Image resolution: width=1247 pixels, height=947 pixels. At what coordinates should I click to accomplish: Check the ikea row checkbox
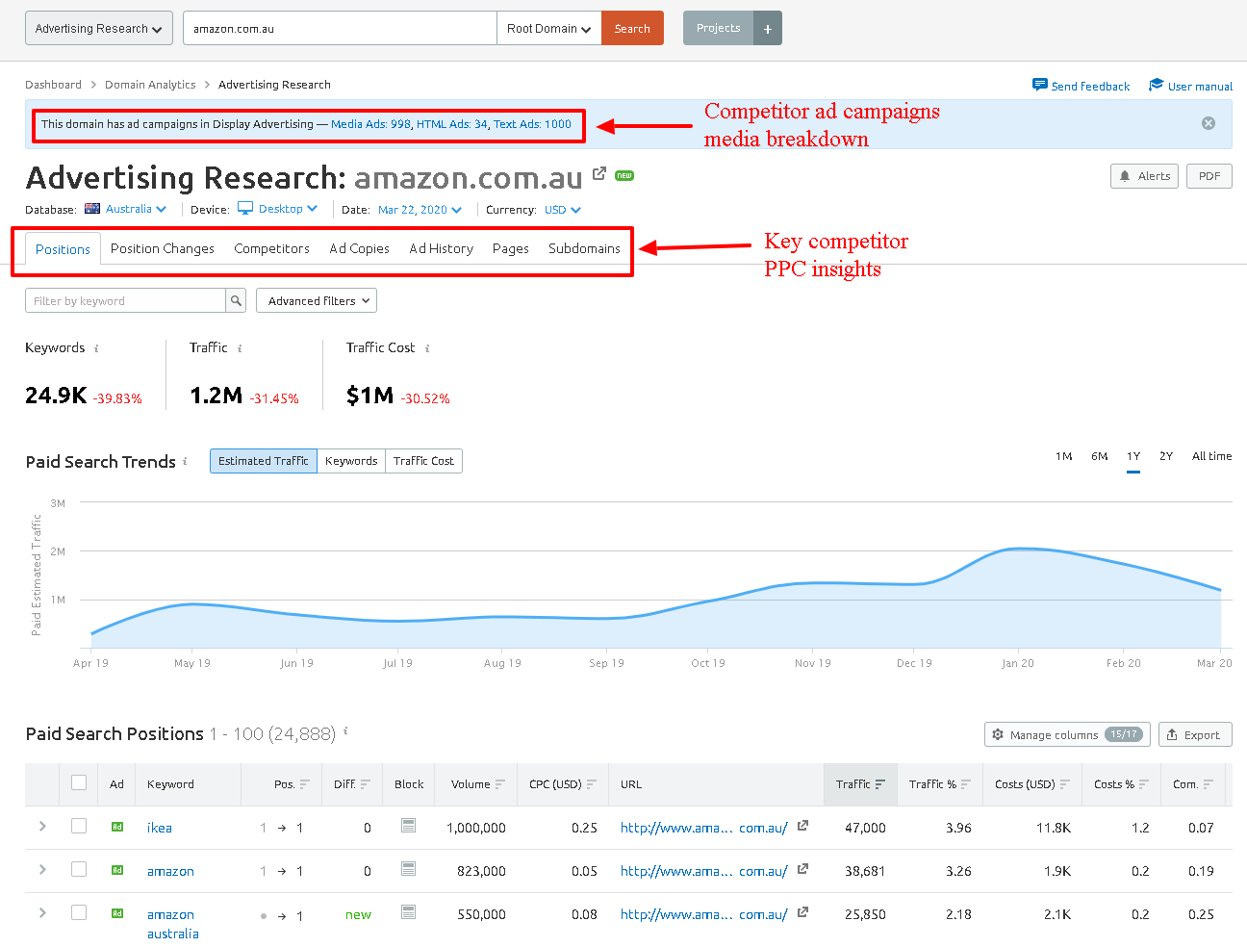pyautogui.click(x=79, y=826)
